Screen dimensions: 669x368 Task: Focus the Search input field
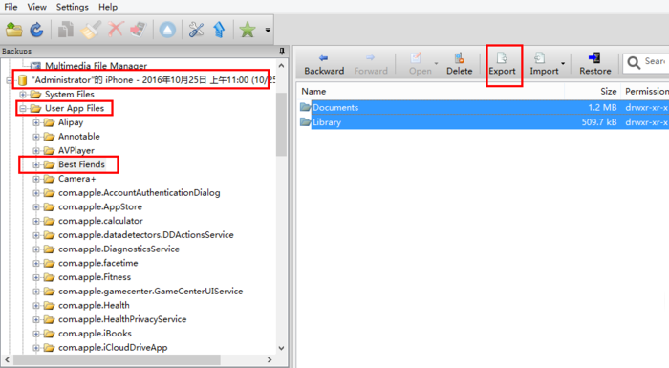pos(656,63)
